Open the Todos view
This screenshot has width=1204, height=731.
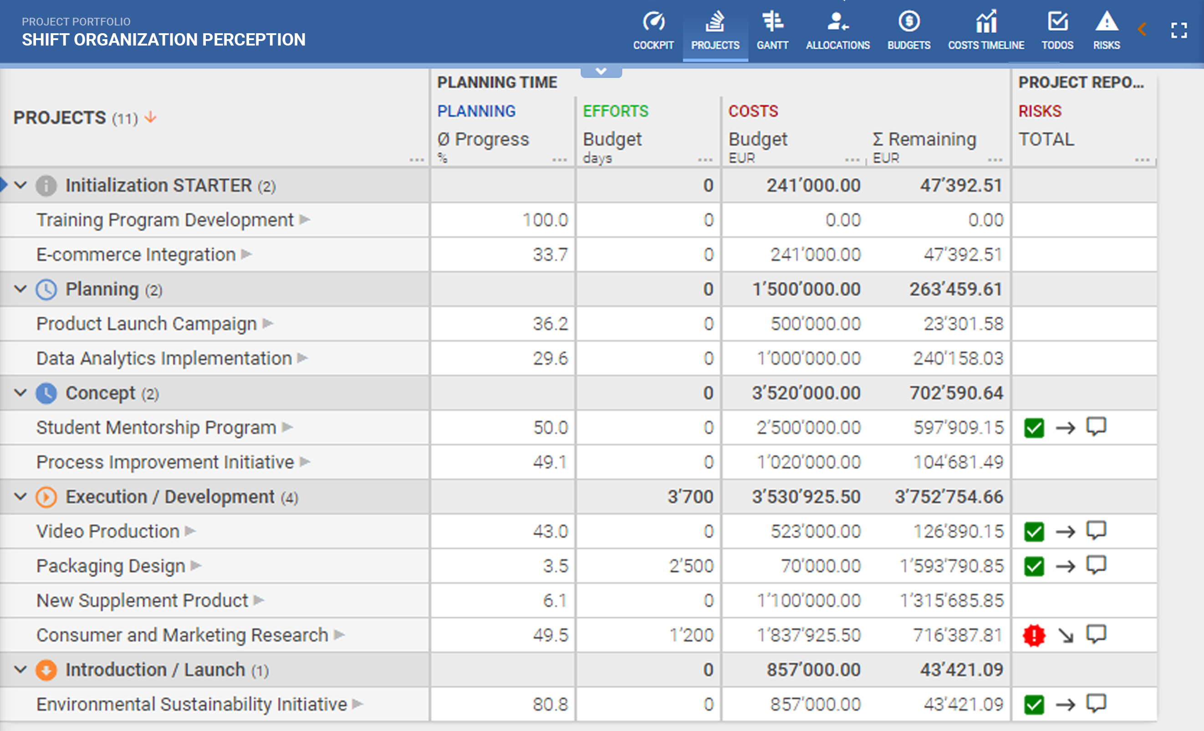tap(1057, 31)
